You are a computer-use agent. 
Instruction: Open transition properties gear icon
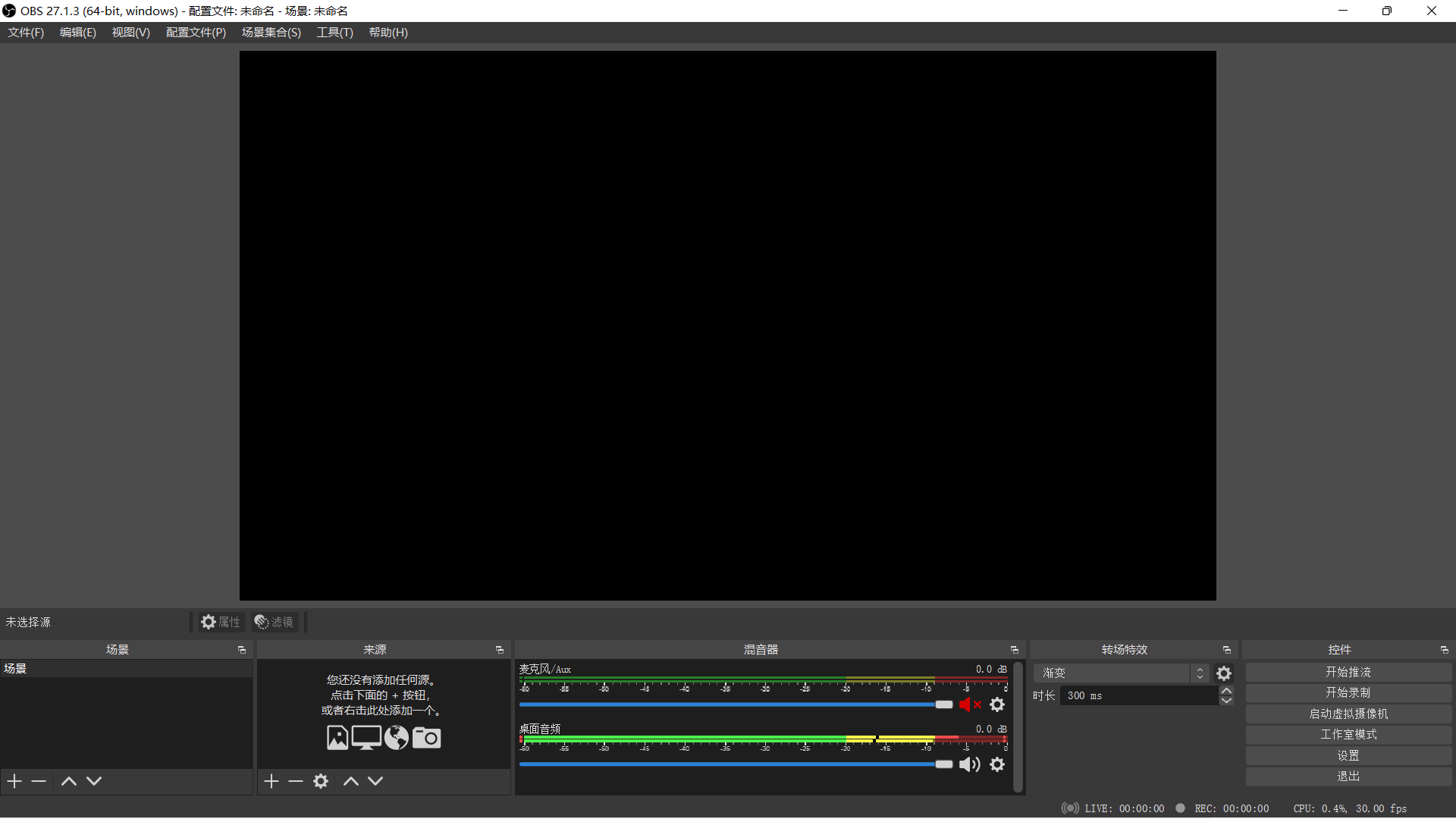pyautogui.click(x=1224, y=673)
